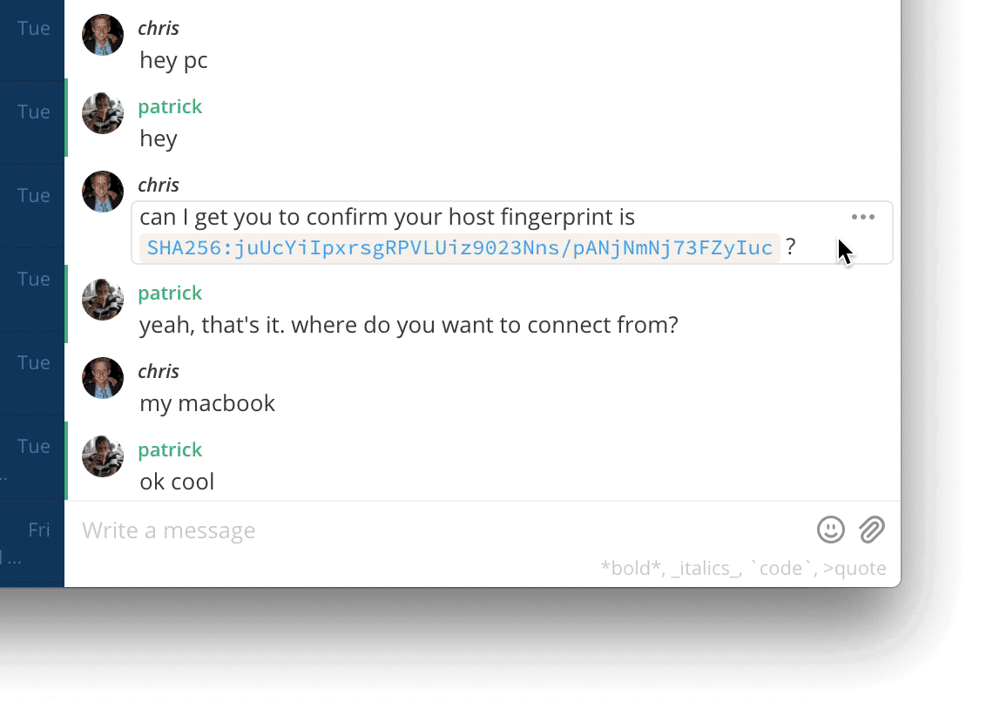The height and width of the screenshot is (702, 993).
Task: Click the patrick username above 'hey'
Action: tap(170, 106)
